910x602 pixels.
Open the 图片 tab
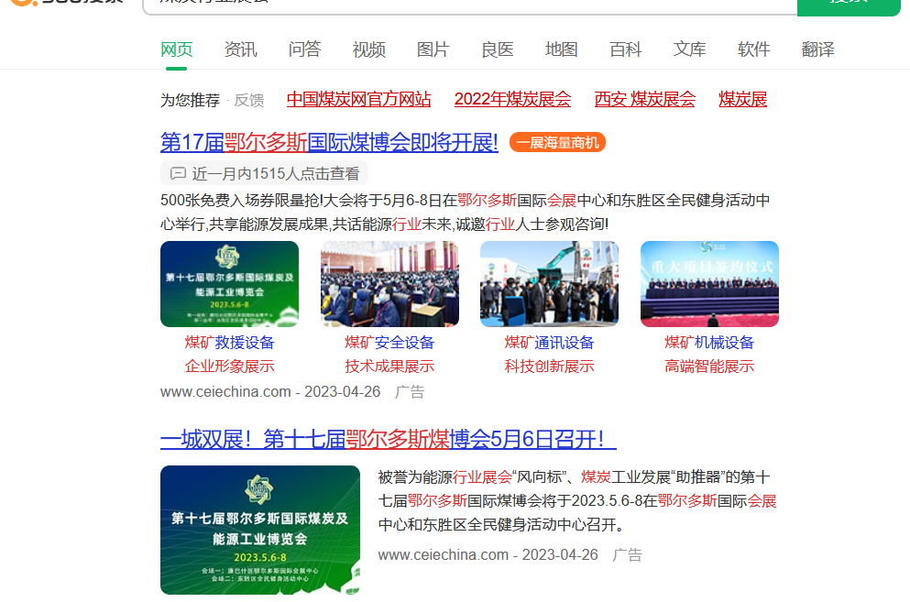point(433,49)
